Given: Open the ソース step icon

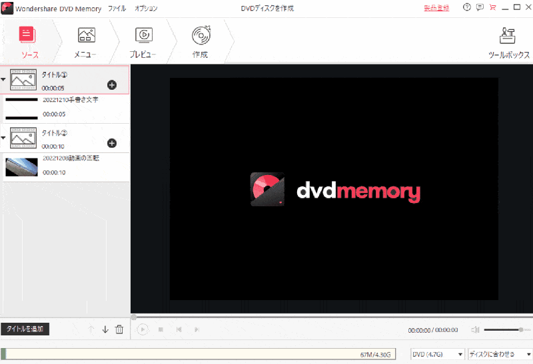Looking at the screenshot, I should tap(27, 35).
